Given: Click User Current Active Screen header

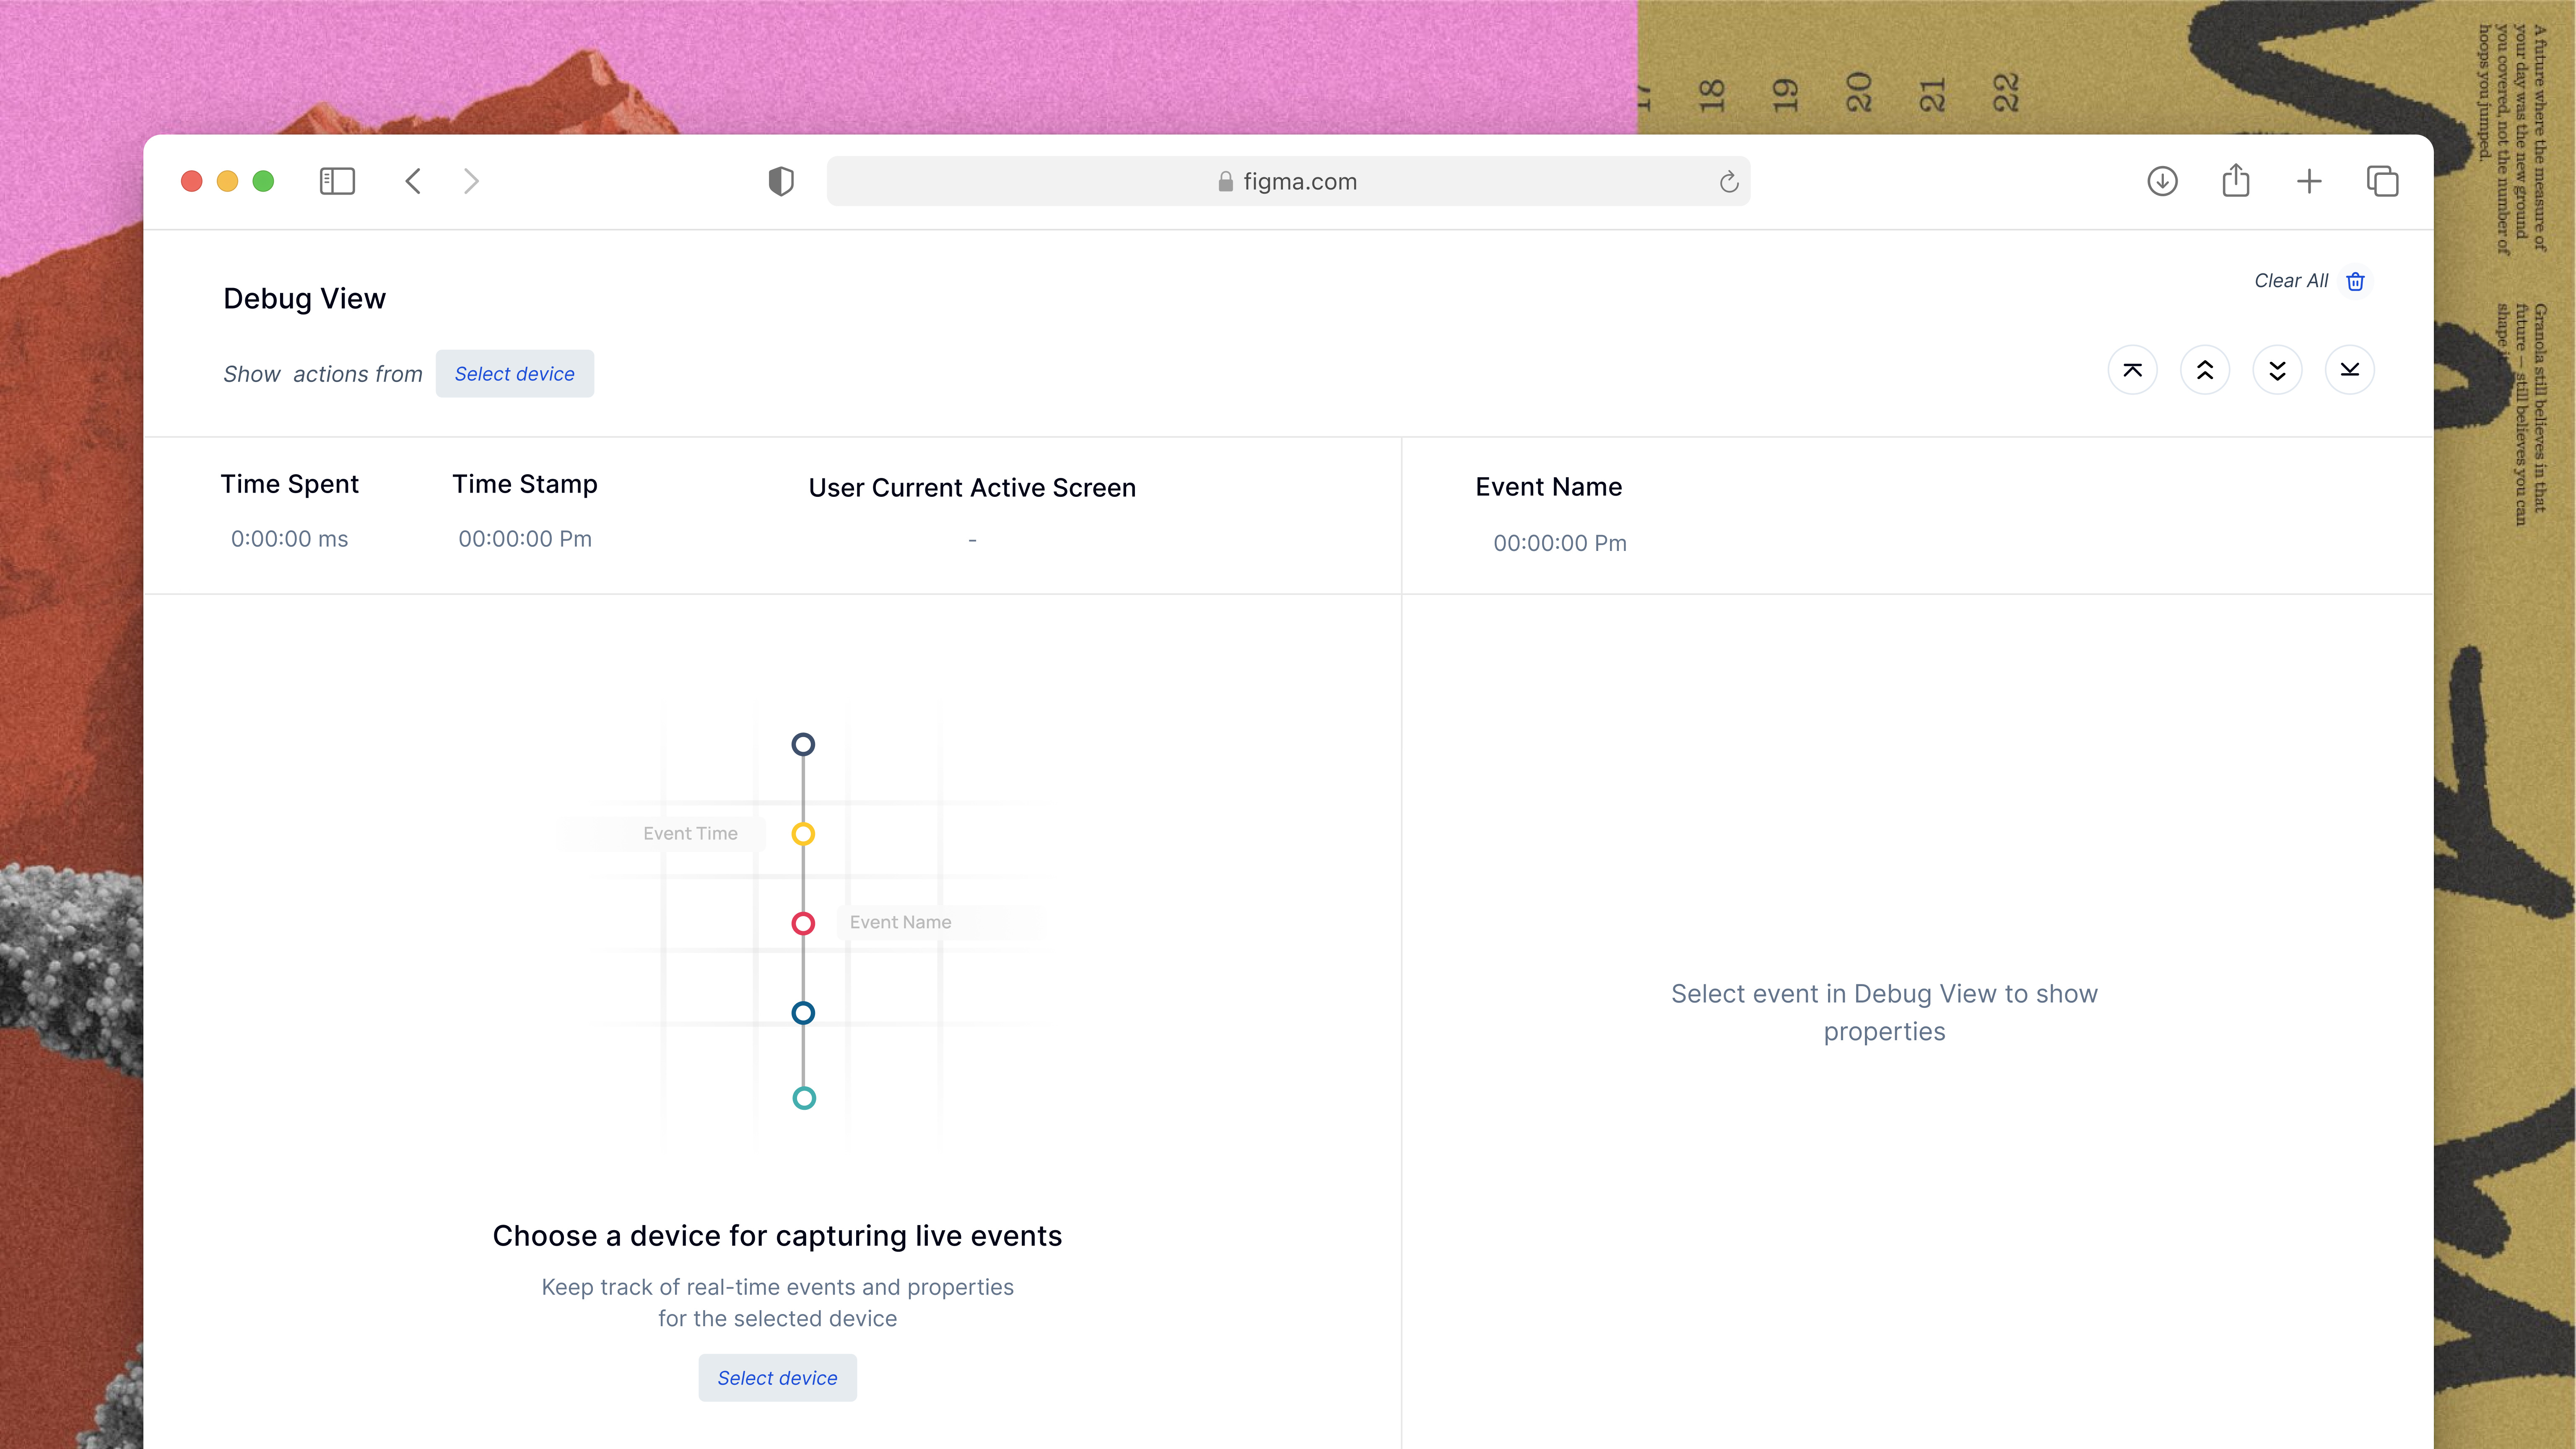Looking at the screenshot, I should tap(972, 488).
